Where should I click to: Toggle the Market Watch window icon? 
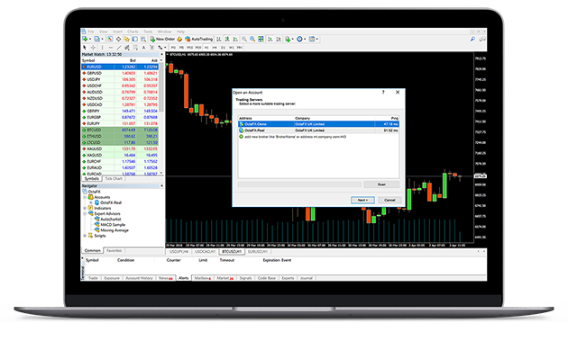(110, 39)
